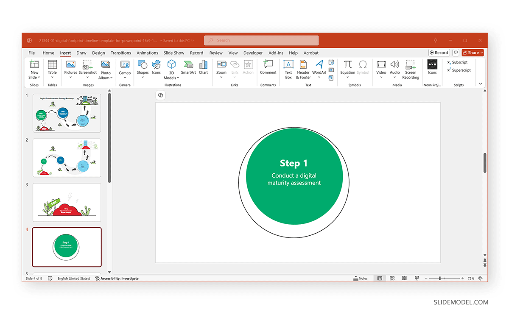Viewport: 509px width, 315px height.
Task: Select the Text Box tool
Action: point(288,70)
